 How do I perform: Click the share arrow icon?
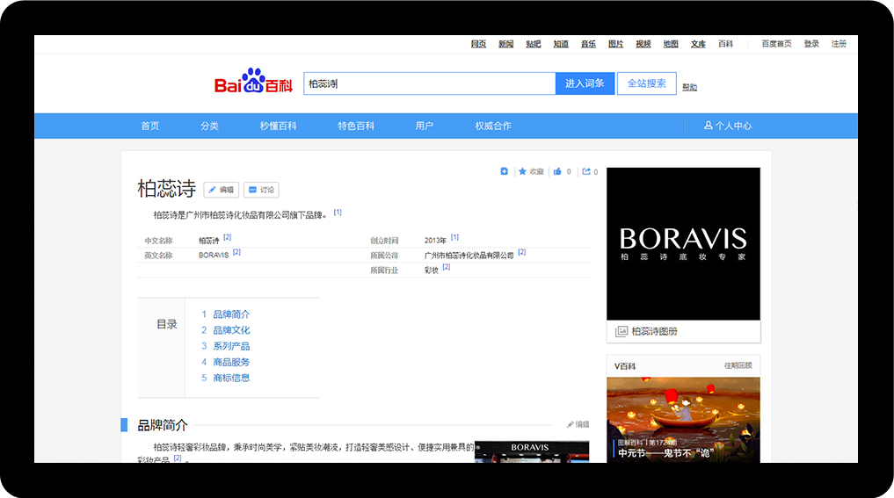pos(586,171)
